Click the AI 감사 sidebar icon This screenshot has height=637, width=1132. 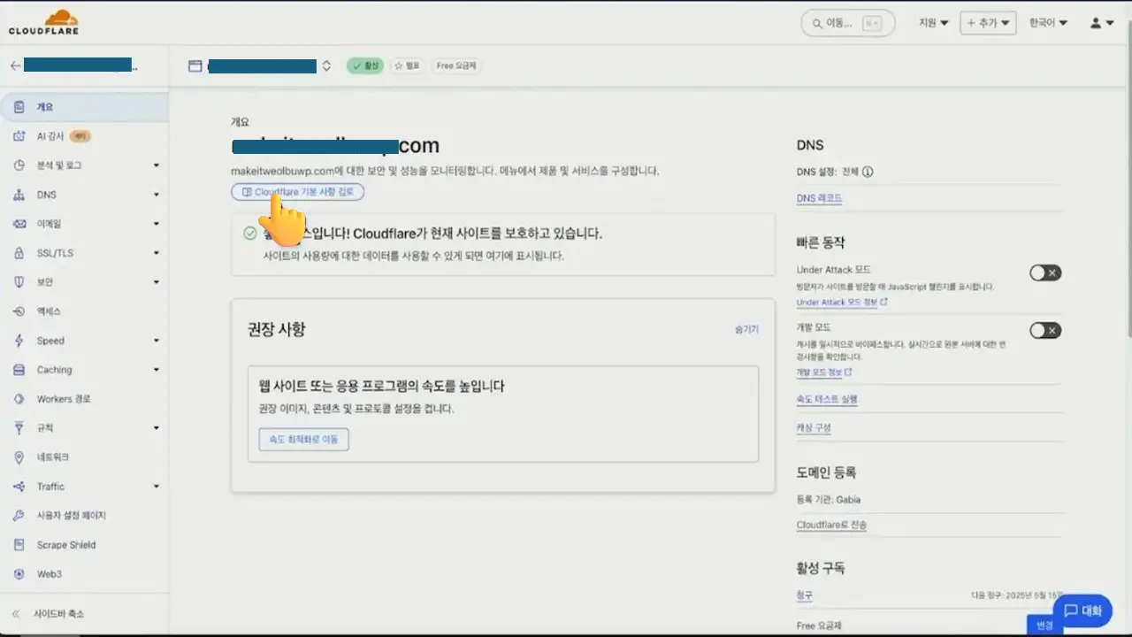(19, 136)
